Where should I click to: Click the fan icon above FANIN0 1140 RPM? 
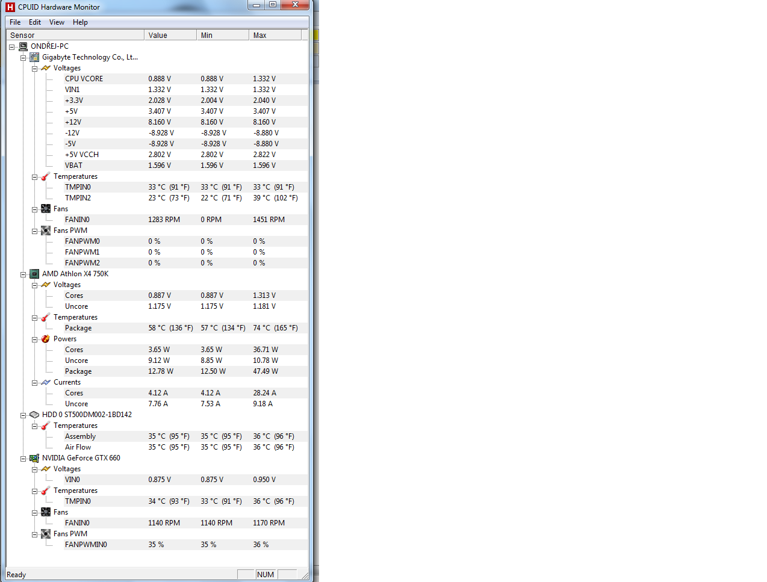pyautogui.click(x=46, y=512)
